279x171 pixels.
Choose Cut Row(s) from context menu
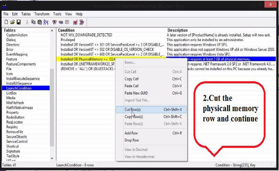[151, 110]
